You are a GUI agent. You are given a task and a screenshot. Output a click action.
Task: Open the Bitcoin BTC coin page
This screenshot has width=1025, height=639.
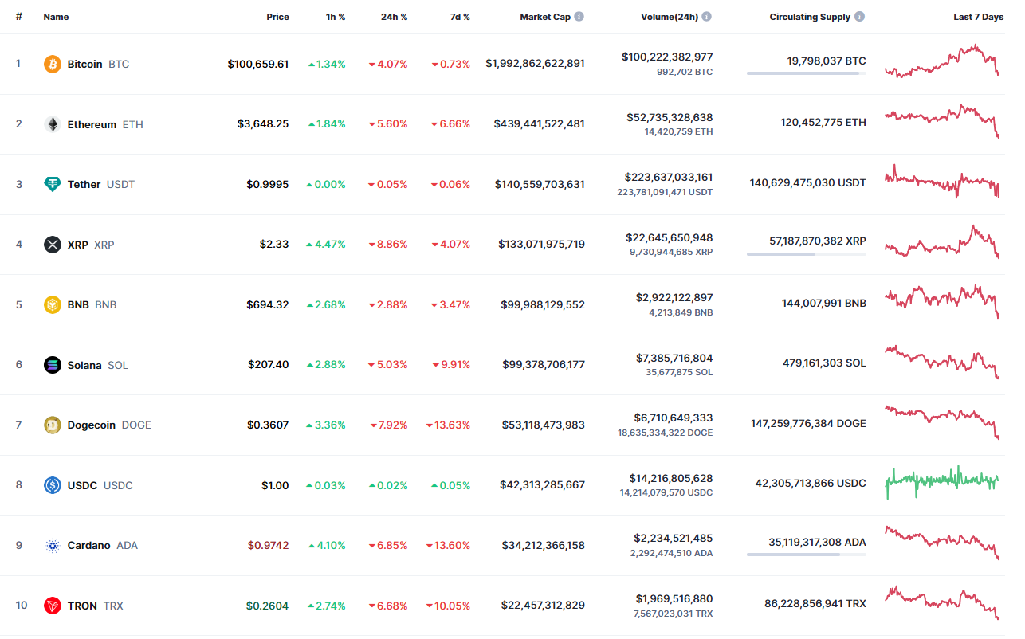(98, 64)
